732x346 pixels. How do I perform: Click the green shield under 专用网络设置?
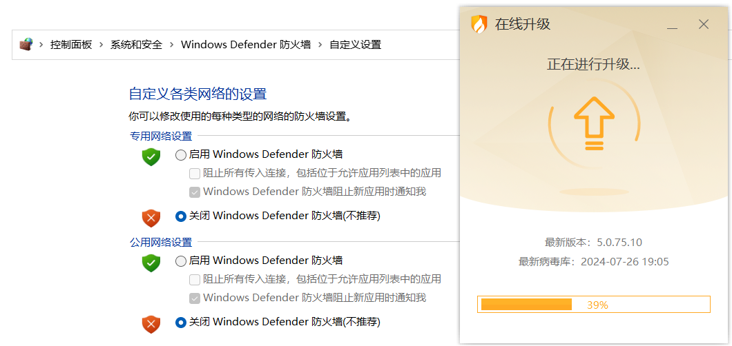(x=151, y=156)
